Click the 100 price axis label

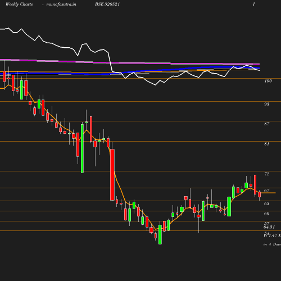[x=268, y=81]
